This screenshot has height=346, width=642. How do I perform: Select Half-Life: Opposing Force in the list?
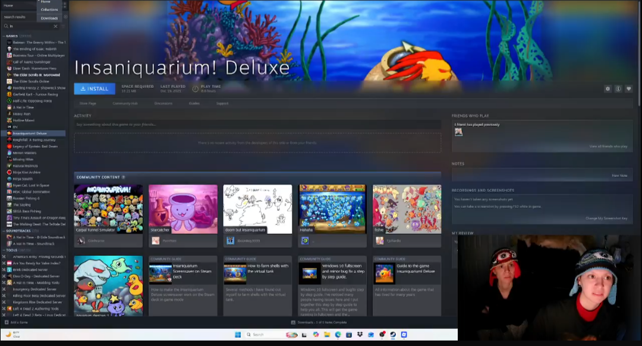(33, 101)
